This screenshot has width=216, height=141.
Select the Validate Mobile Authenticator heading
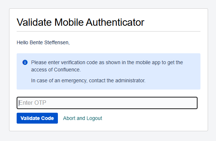pos(80,22)
